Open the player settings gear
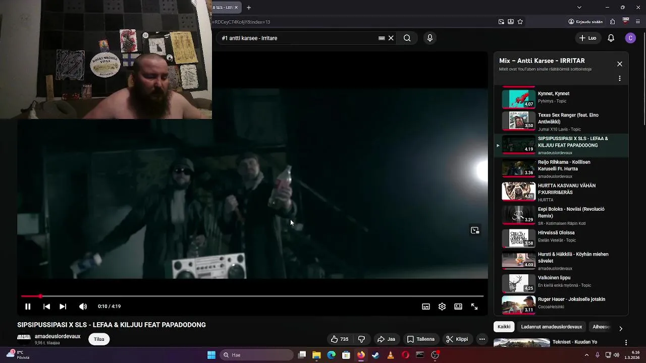The image size is (646, 363). [x=442, y=307]
